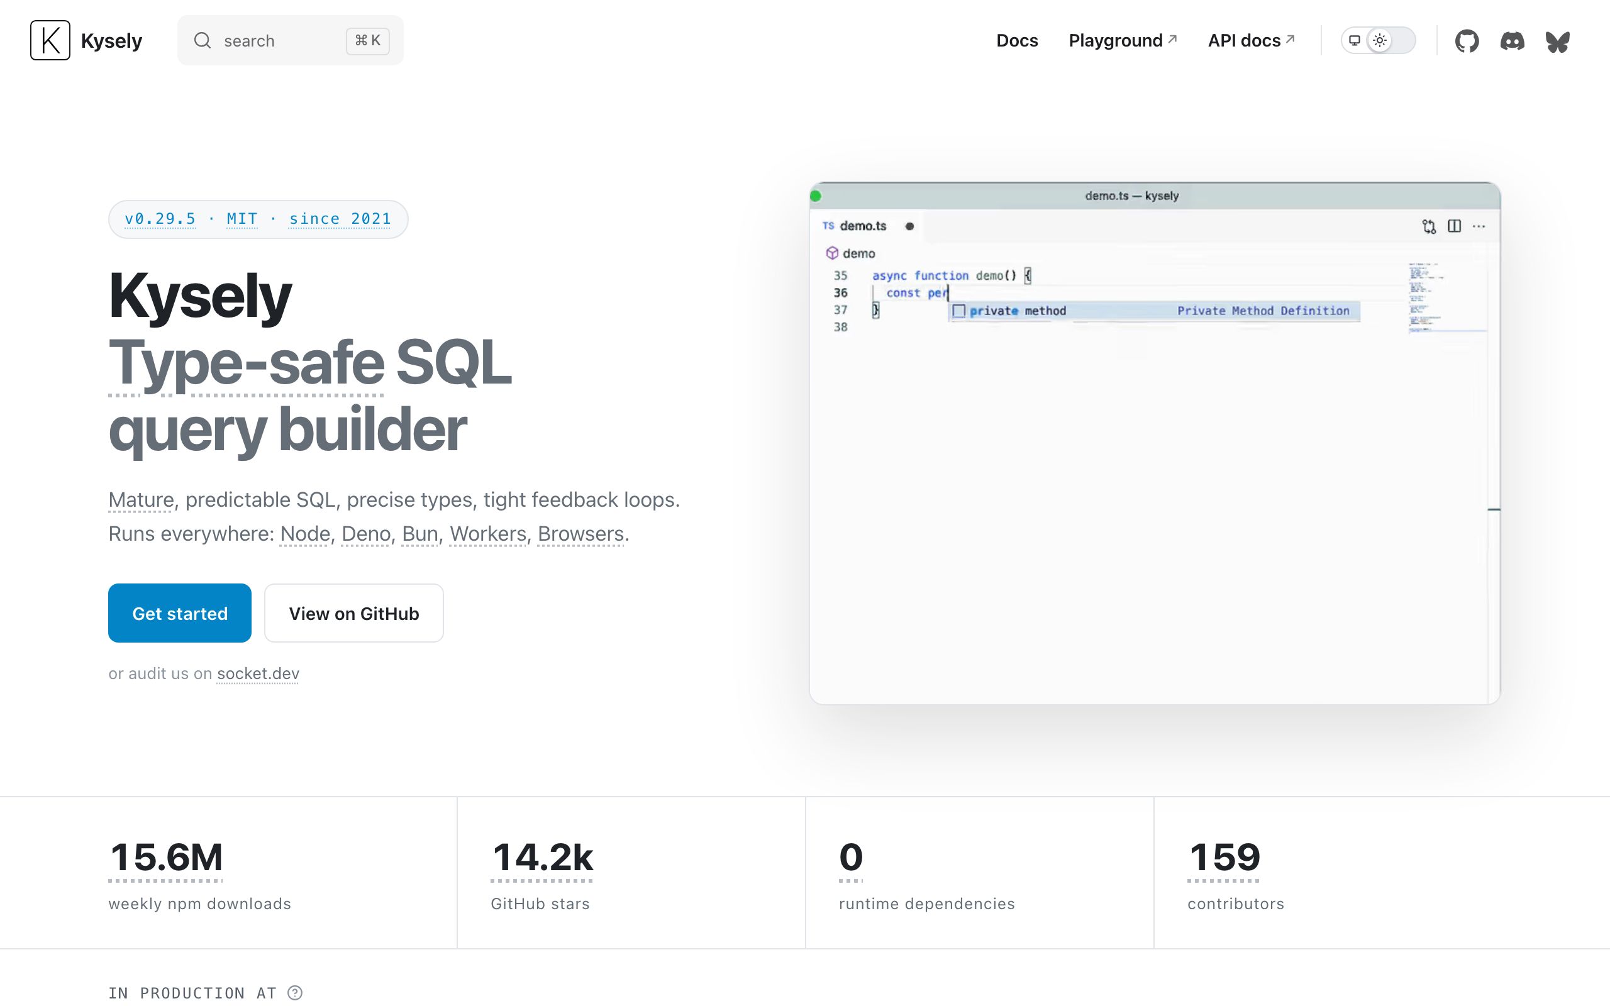Screen dimensions: 1610x1006
Task: Open the Bluesky butterfly icon
Action: click(1557, 41)
